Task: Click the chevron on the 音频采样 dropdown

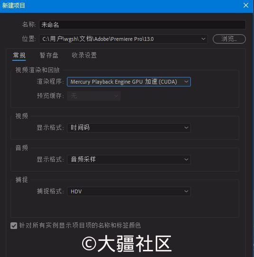Action: coord(186,160)
